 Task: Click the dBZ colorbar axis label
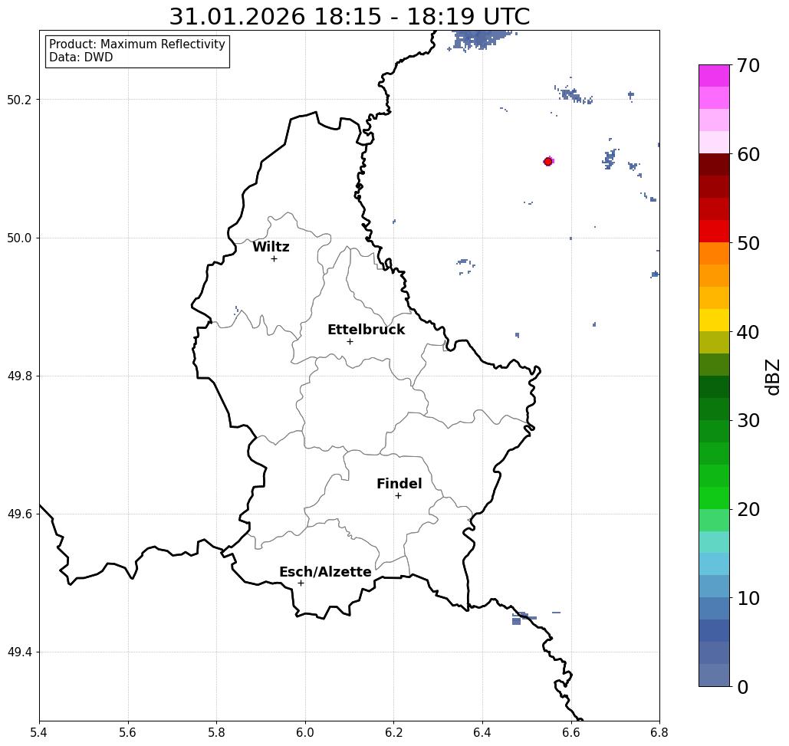tap(772, 376)
